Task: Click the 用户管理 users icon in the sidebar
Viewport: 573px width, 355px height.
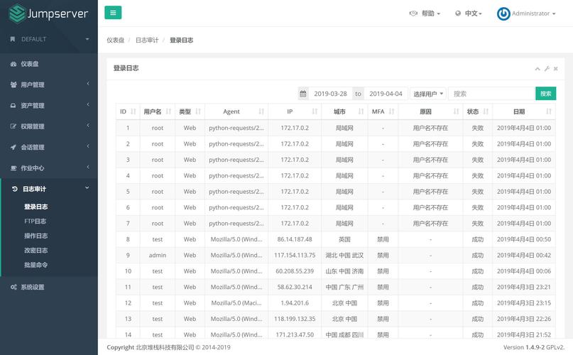Action: tap(13, 84)
